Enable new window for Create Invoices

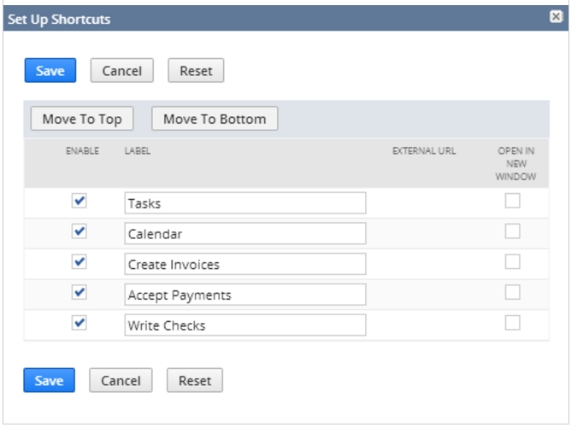512,262
